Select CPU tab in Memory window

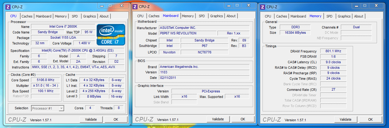click(x=268, y=16)
